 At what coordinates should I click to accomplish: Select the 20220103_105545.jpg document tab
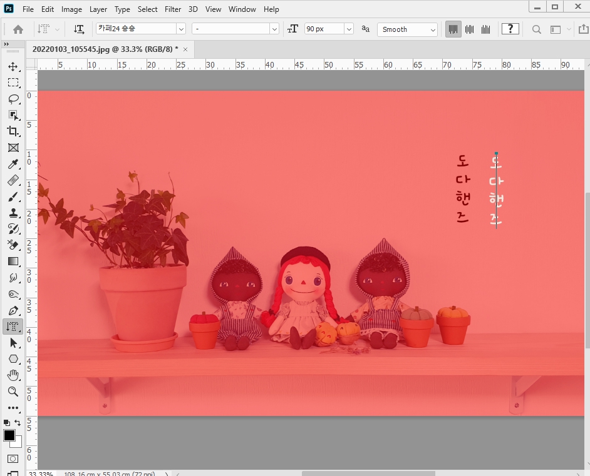(105, 49)
